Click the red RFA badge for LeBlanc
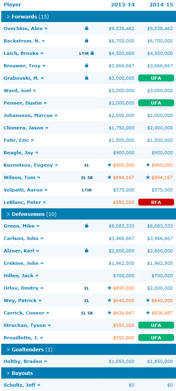 coord(156,202)
